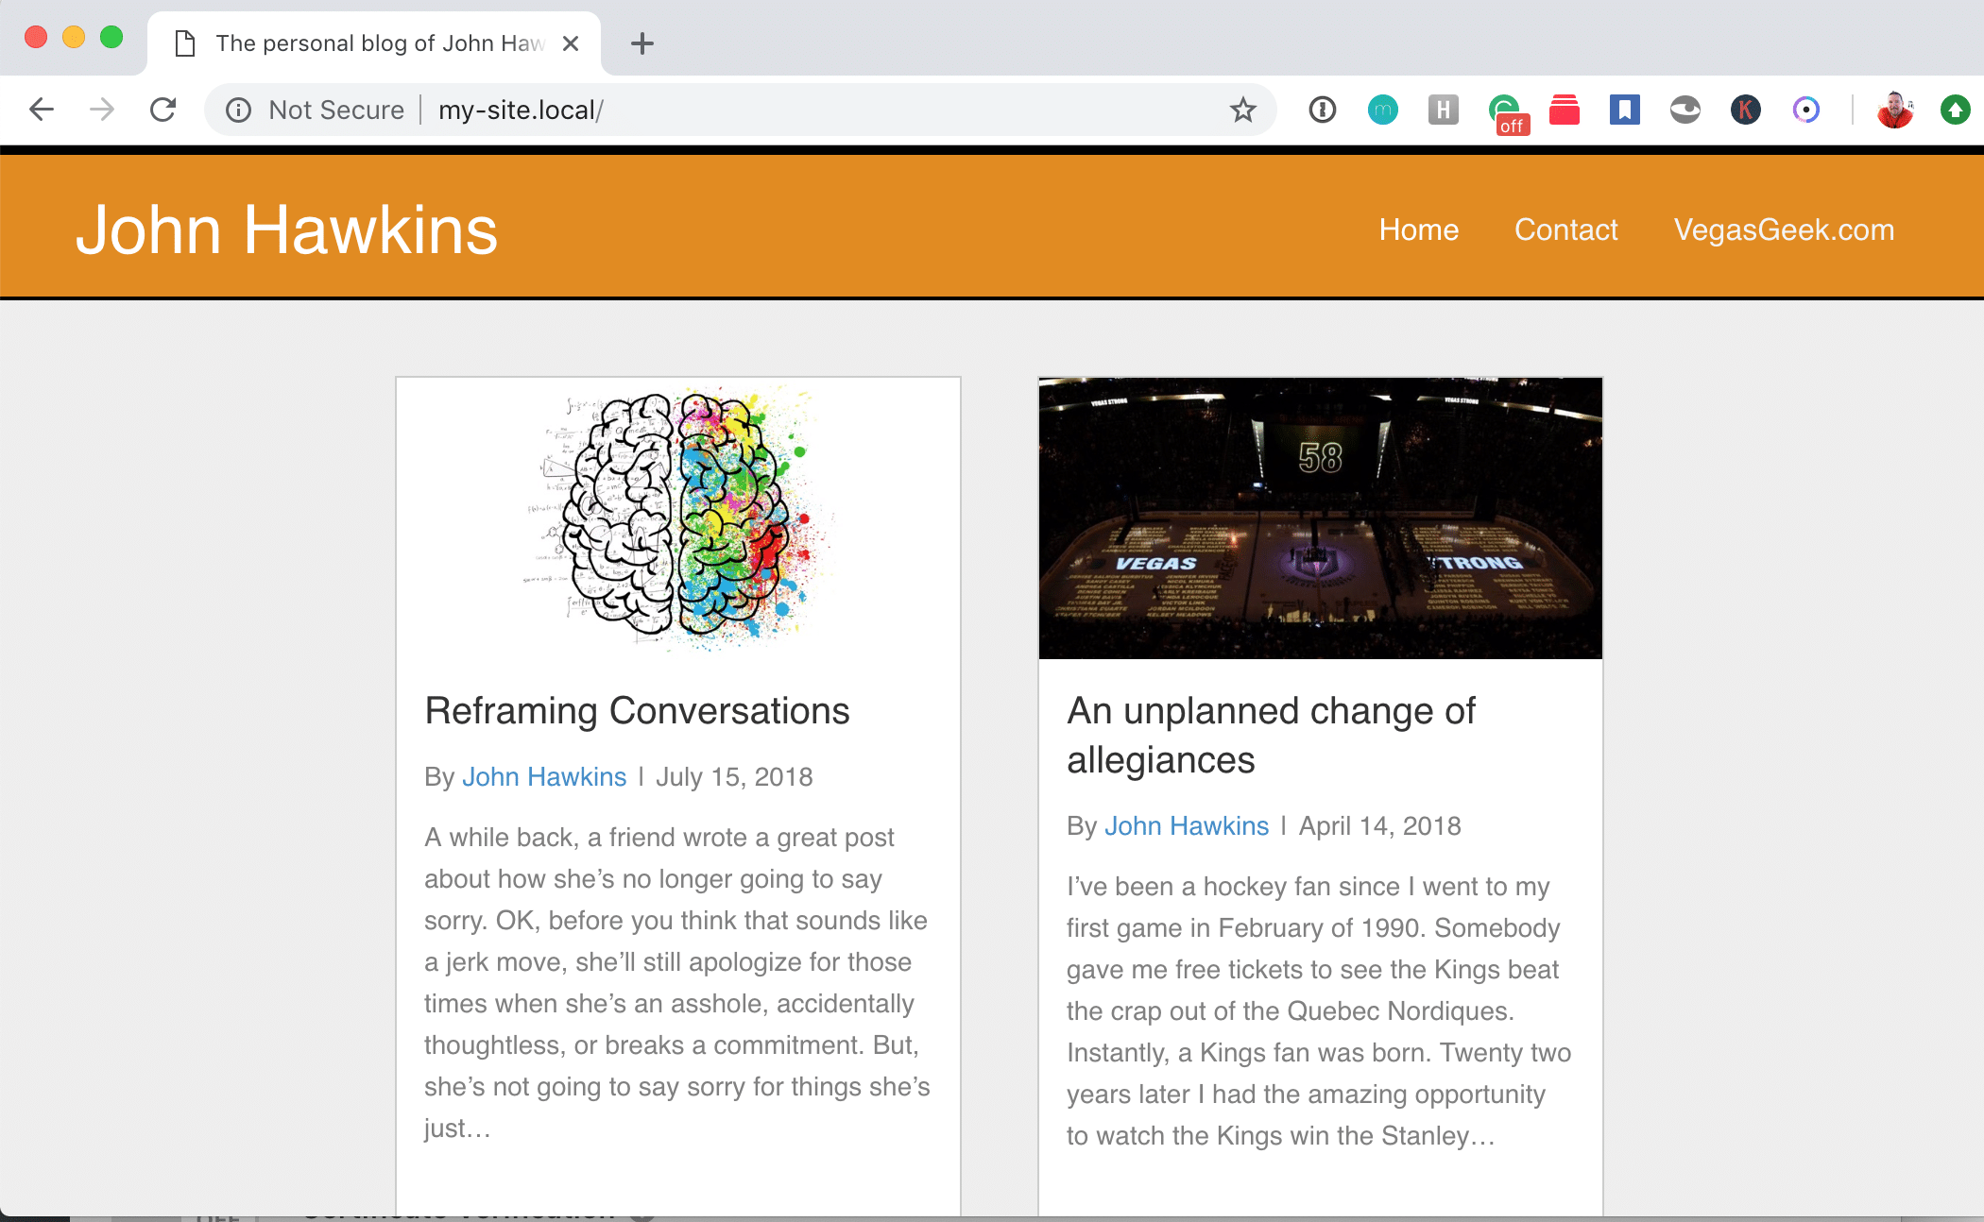Click the green update arrow icon
The width and height of the screenshot is (1984, 1222).
tap(1955, 110)
